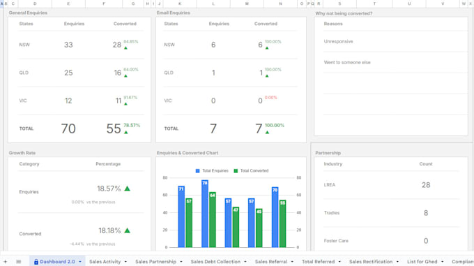Open the Sales Partnership sheet tab

tap(155, 261)
